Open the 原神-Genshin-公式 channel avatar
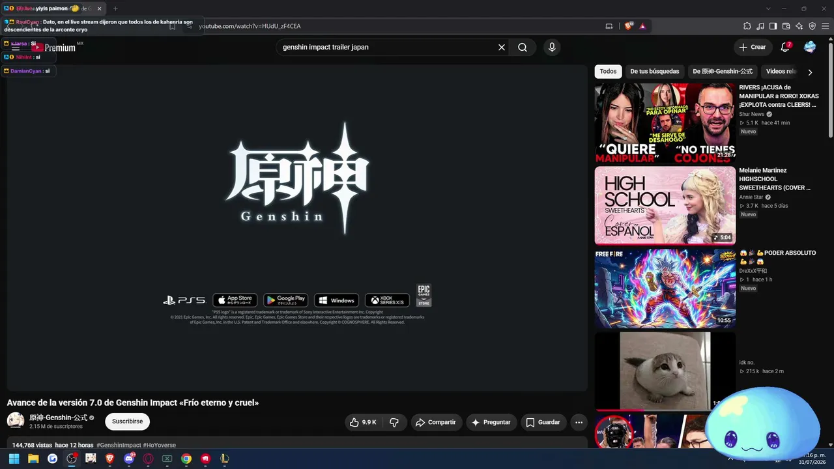This screenshot has height=469, width=834. [16, 421]
